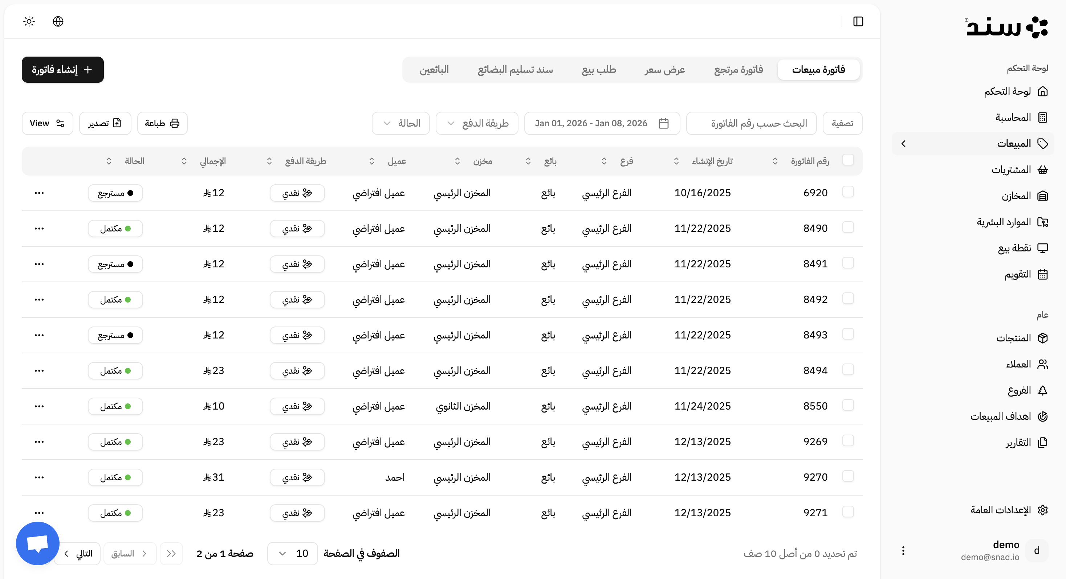Select the checkbox for invoice 9270
Screen dimensions: 1066x579
click(x=849, y=476)
